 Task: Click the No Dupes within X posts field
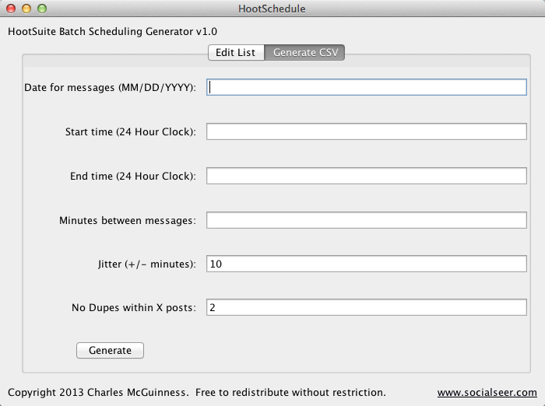(367, 307)
